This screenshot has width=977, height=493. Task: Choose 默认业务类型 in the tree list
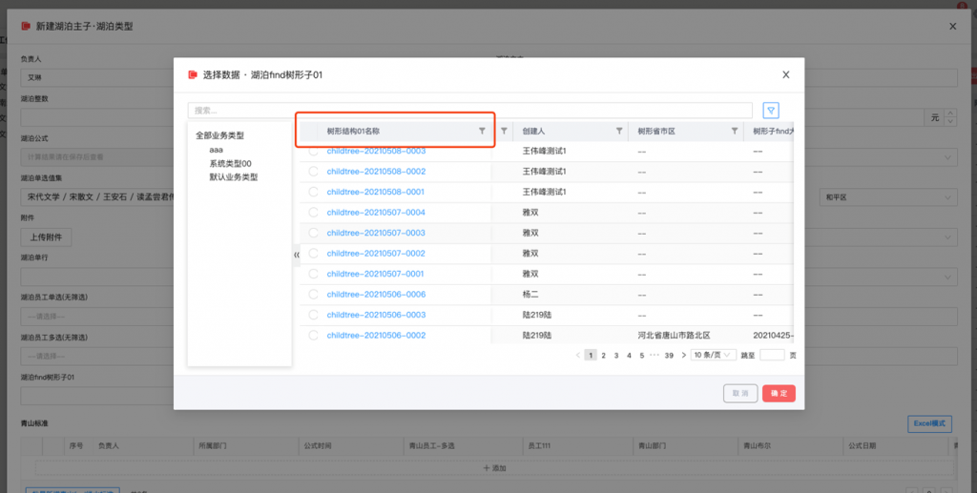(x=234, y=177)
